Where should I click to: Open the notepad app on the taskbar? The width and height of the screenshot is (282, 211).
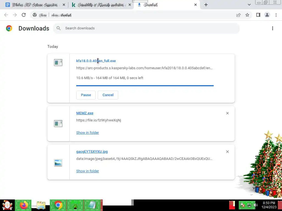pyautogui.click(x=93, y=205)
